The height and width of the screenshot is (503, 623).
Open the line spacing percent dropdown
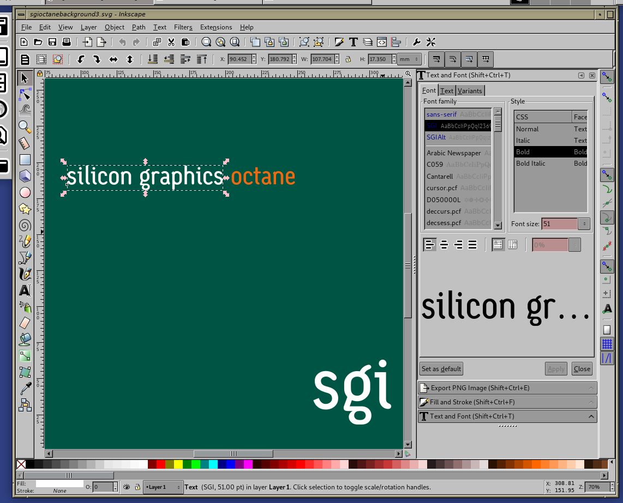pos(574,245)
